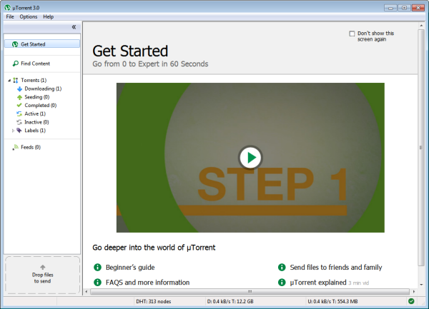Viewport: 429px width, 309px height.
Task: Click the Drop files upload arrow icon
Action: pos(43,267)
